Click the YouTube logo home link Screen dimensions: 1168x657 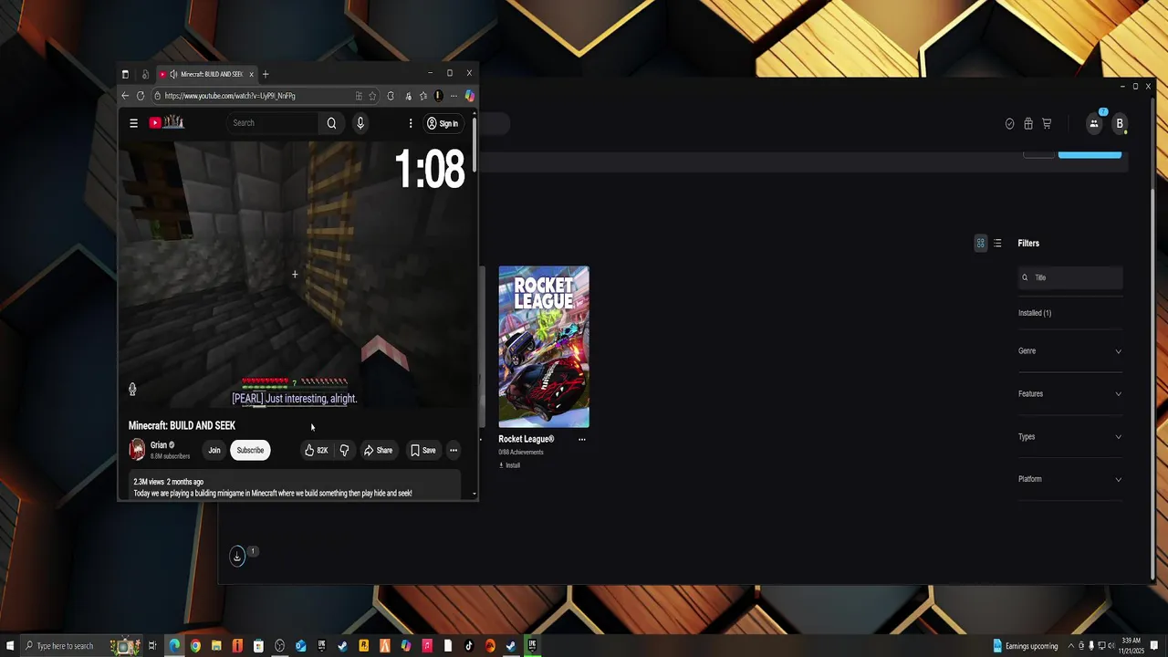[167, 122]
